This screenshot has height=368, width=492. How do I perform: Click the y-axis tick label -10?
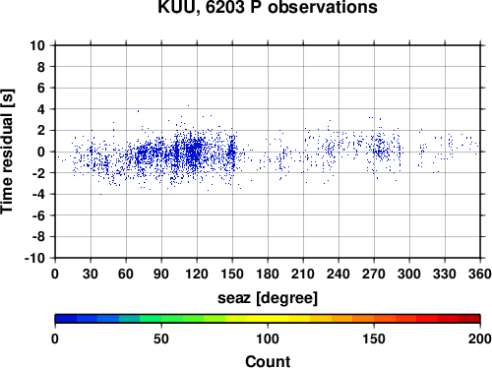coord(34,258)
